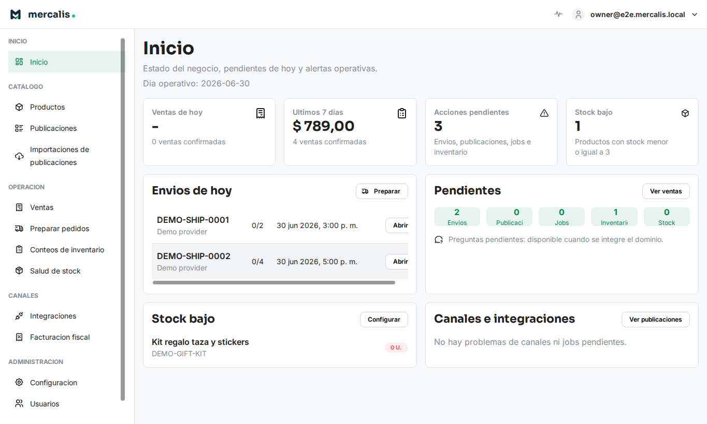Click the Ventas receipt icon in sidebar

19,207
